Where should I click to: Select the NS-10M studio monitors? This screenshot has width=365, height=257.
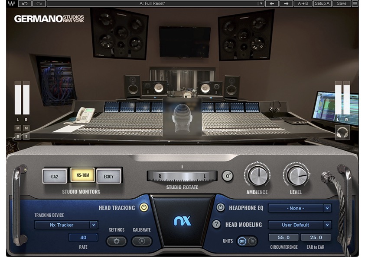pos(83,175)
